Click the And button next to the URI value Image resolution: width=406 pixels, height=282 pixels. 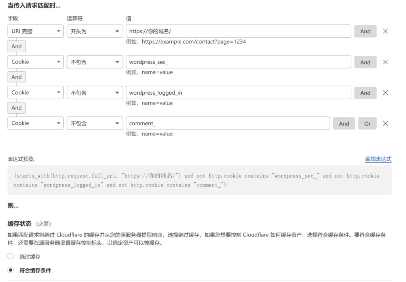click(x=365, y=31)
